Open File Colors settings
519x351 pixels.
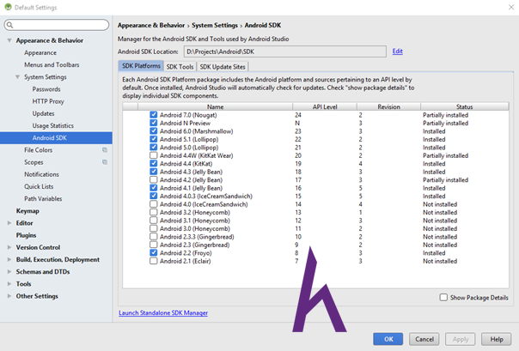[x=38, y=150]
